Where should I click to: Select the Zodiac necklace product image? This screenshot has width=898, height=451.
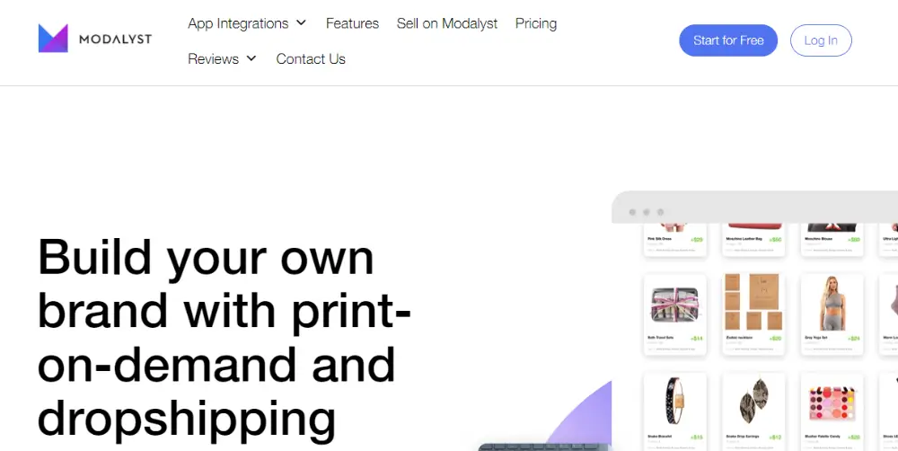click(753, 302)
